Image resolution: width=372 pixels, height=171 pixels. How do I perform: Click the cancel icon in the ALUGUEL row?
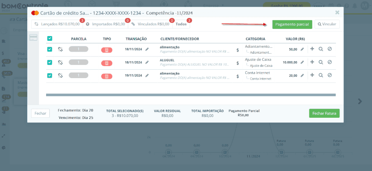[330, 62]
